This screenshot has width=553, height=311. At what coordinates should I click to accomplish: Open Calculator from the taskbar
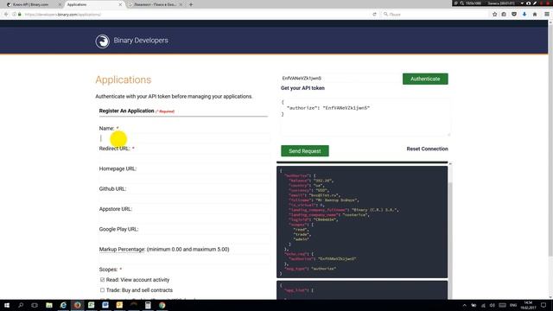pos(148,305)
